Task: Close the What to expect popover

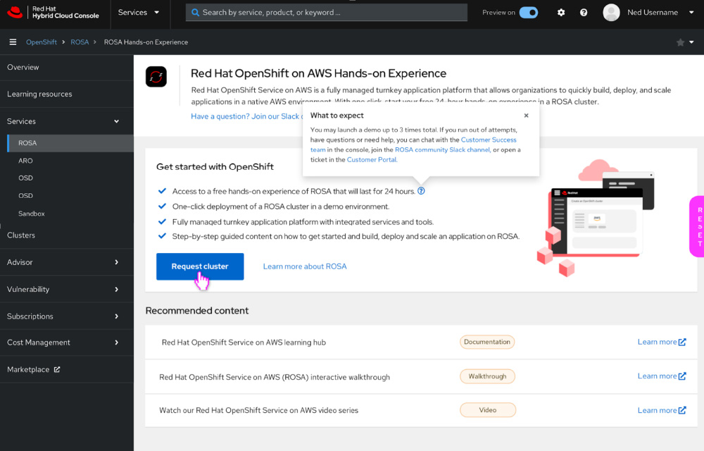Action: pyautogui.click(x=526, y=116)
